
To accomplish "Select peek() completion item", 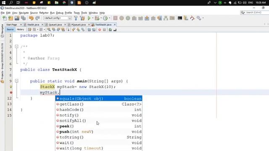I will (99, 126).
